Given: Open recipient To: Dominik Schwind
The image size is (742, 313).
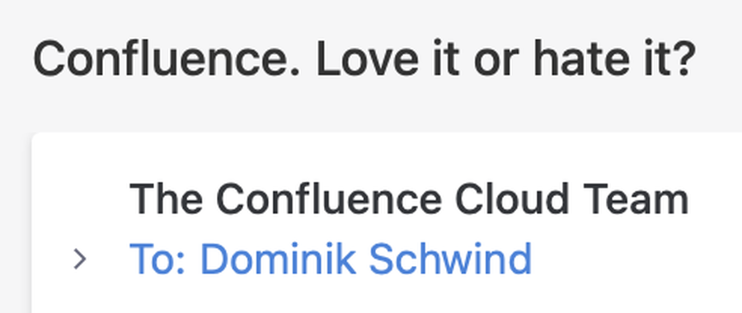Looking at the screenshot, I should 331,259.
